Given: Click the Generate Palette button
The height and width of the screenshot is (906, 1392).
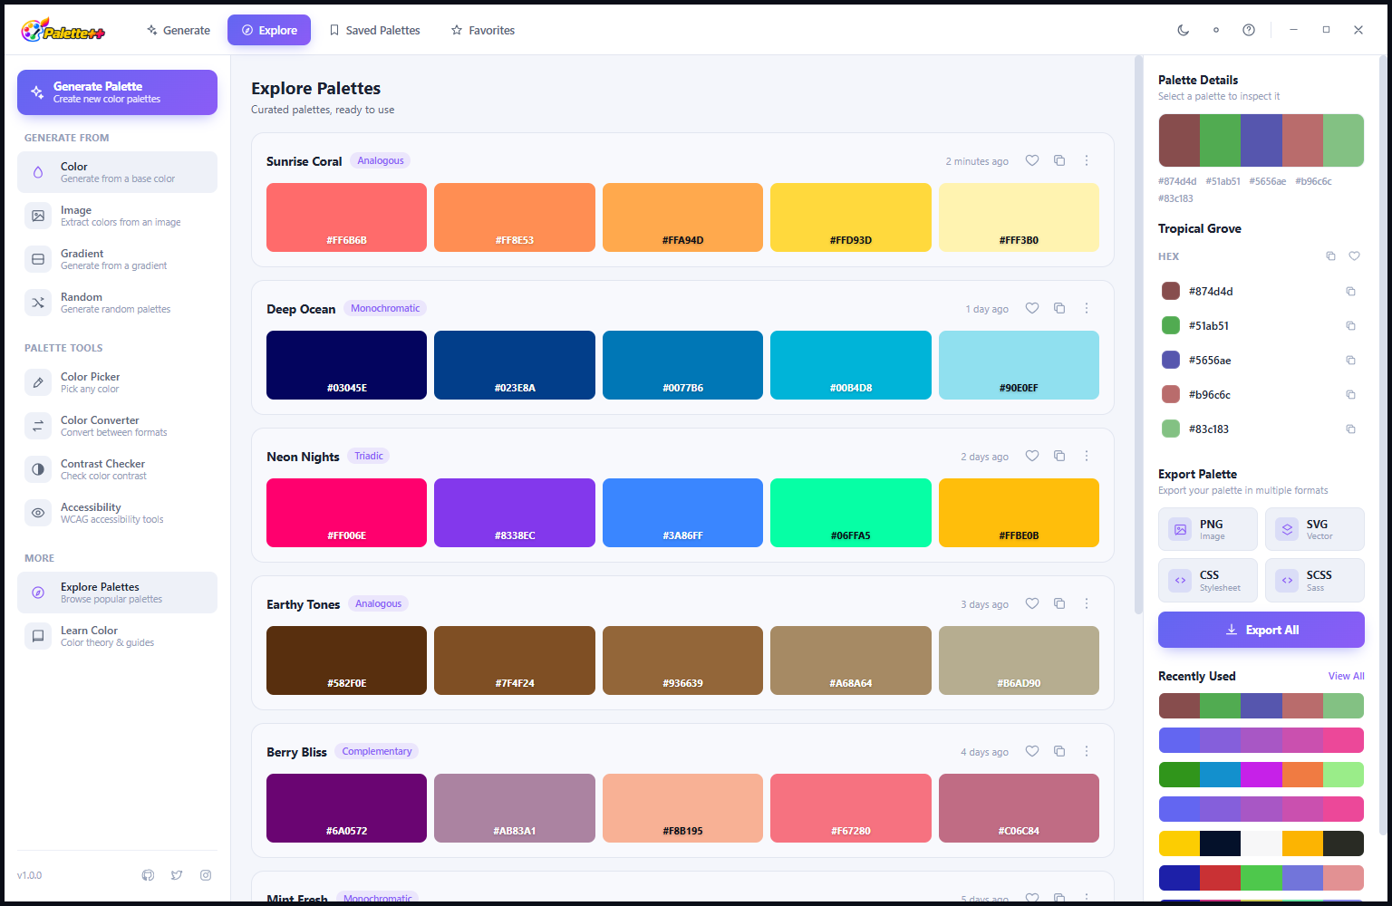Looking at the screenshot, I should tap(117, 92).
